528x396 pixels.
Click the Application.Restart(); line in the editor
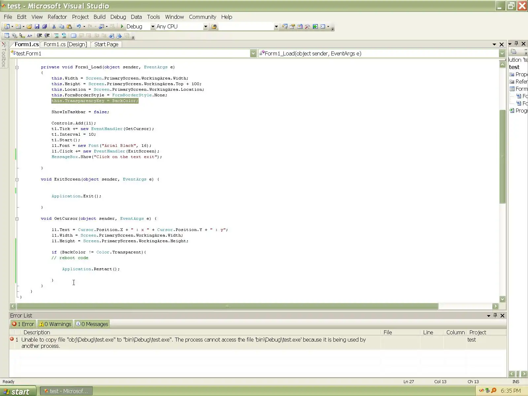[x=91, y=269]
